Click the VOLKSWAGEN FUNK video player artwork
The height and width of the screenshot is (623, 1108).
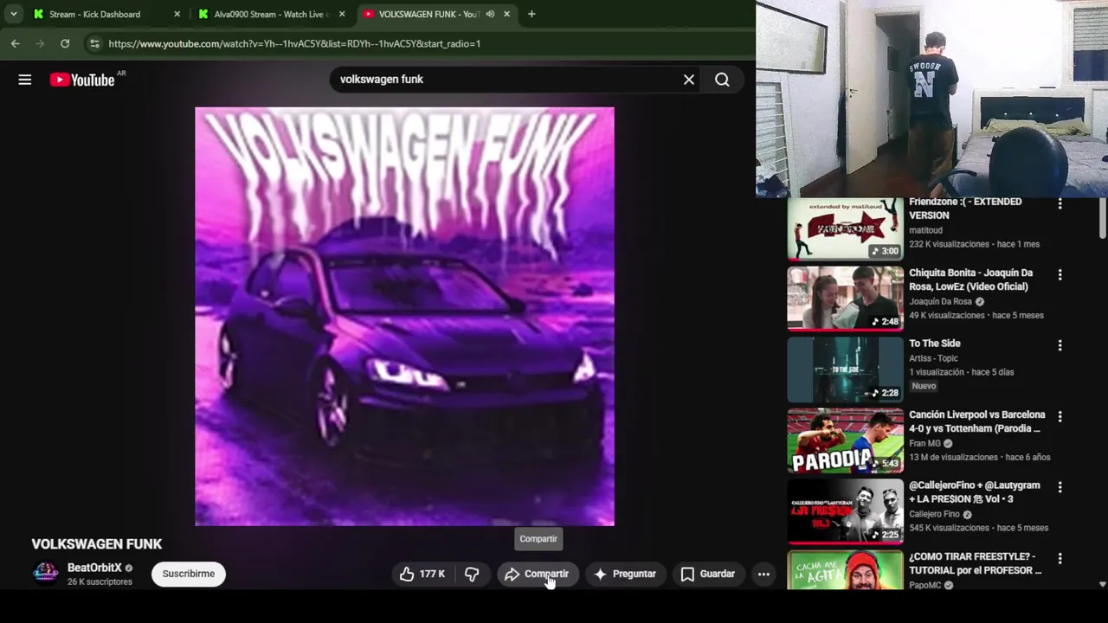[x=404, y=317]
